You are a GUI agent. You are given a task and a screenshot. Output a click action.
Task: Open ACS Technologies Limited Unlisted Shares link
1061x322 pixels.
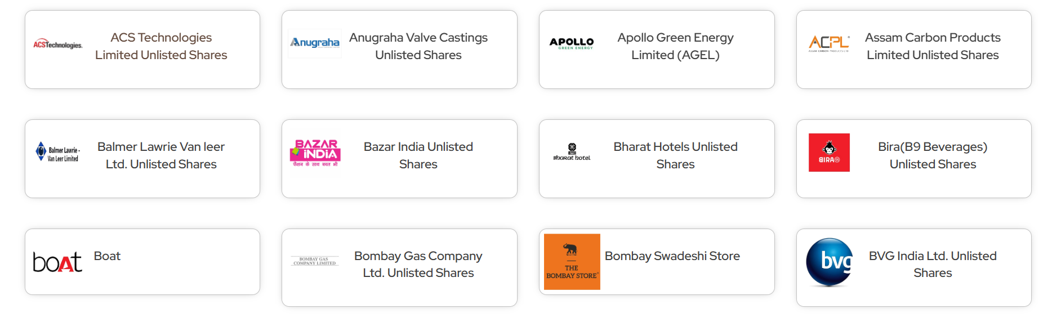161,46
